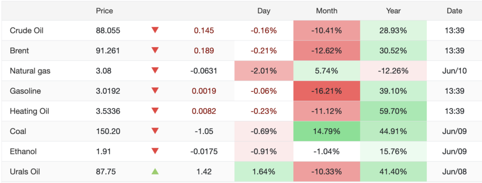The image size is (482, 183).
Task: Click the 44.91% year cell
Action: coord(394,131)
